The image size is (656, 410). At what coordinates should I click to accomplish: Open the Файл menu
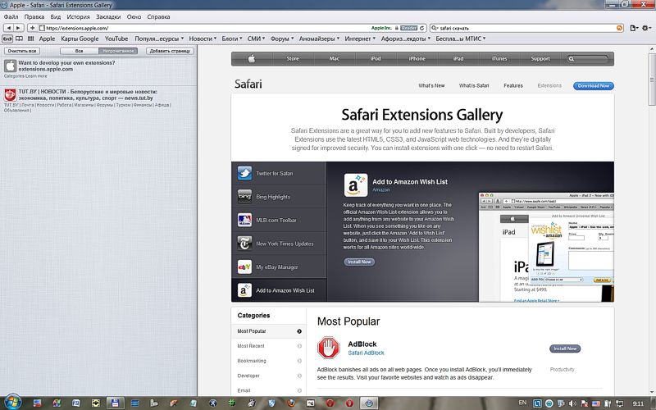(11, 16)
